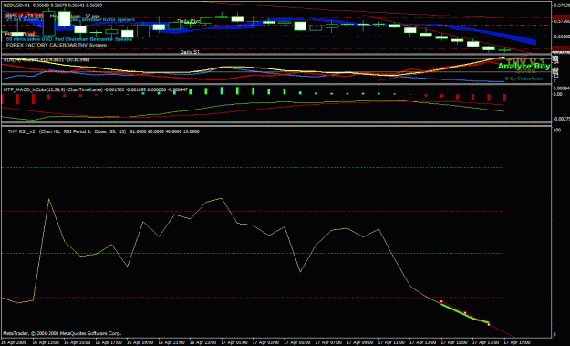Click the '16 Apr 2009' date label

pos(13,342)
